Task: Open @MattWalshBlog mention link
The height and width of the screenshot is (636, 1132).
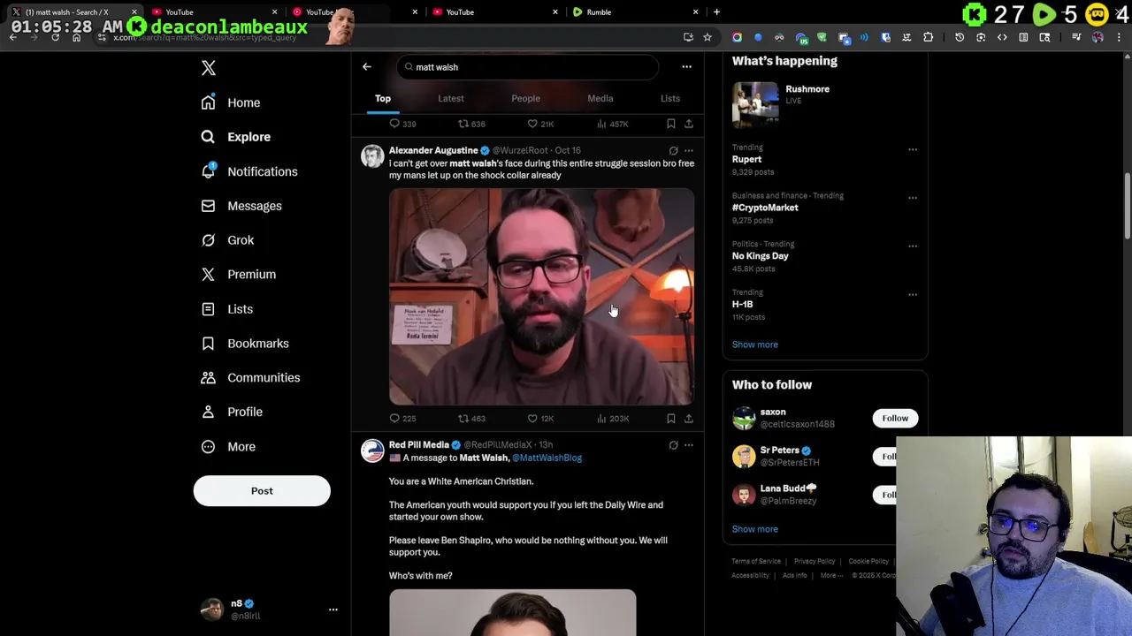Action: 547,458
